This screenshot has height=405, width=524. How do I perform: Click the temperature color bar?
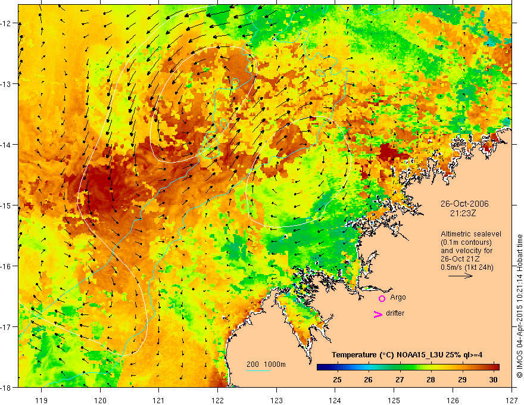[408, 367]
